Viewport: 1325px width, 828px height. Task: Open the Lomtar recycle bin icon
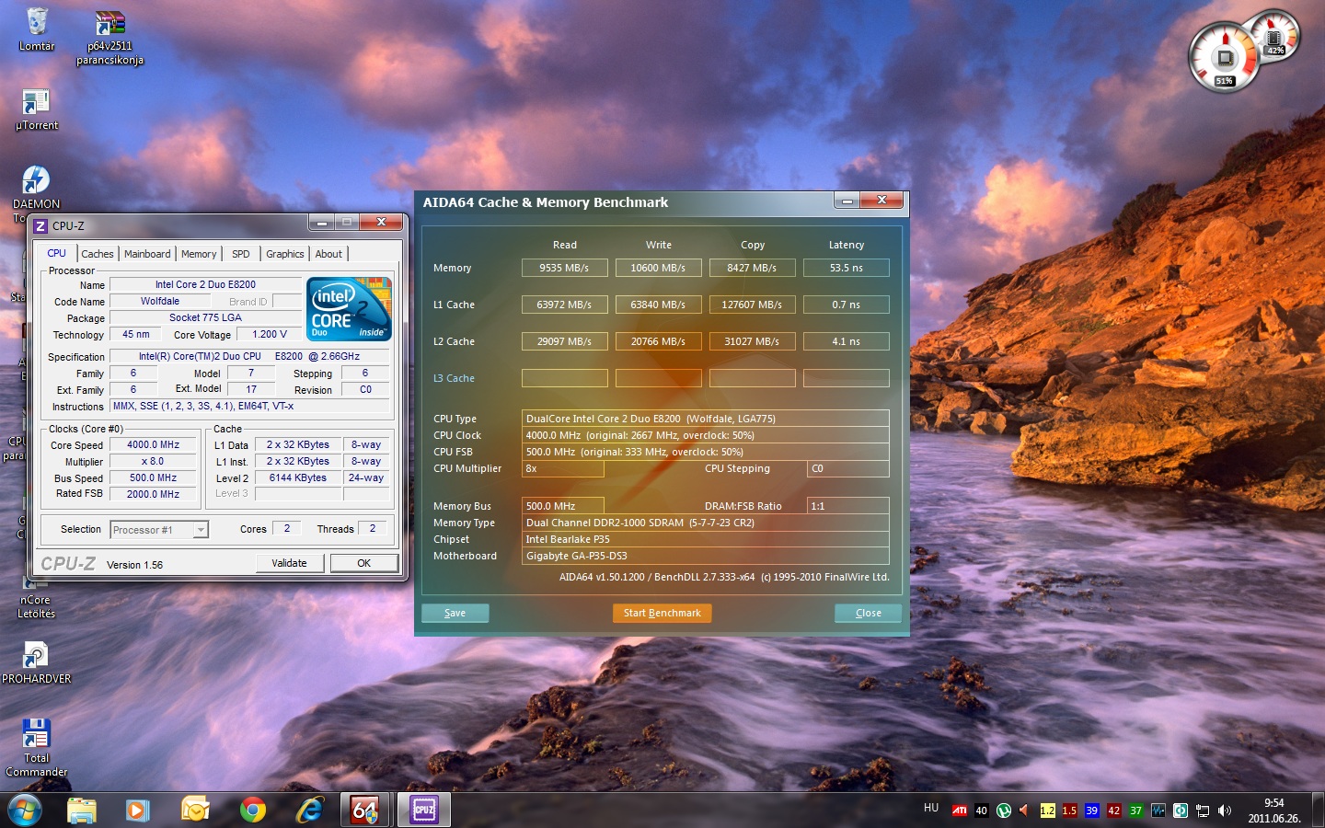click(x=37, y=29)
